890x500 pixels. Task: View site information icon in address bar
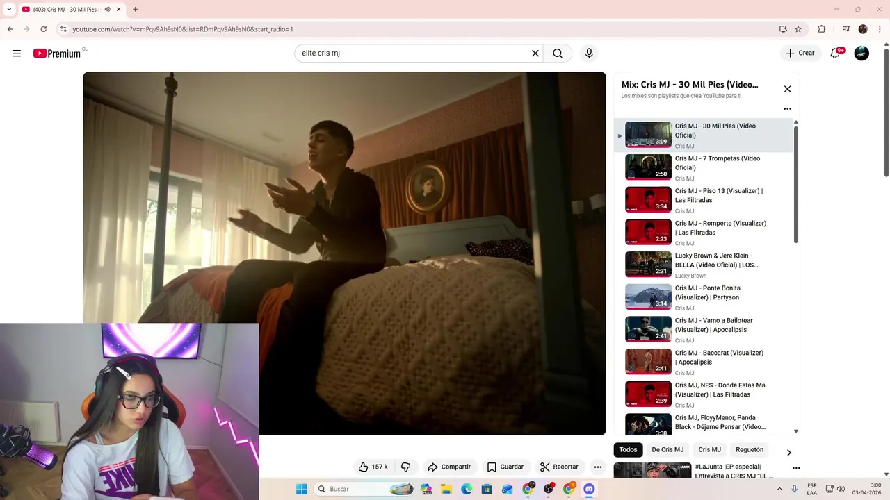(x=63, y=29)
